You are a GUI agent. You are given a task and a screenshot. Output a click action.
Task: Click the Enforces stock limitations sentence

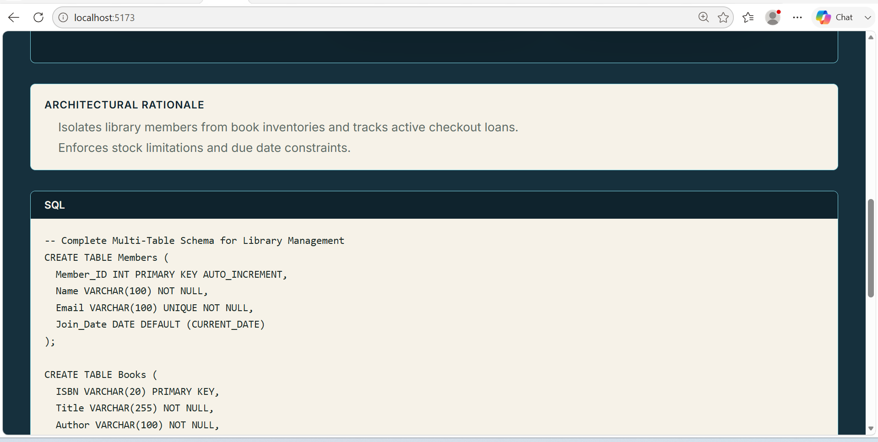204,148
